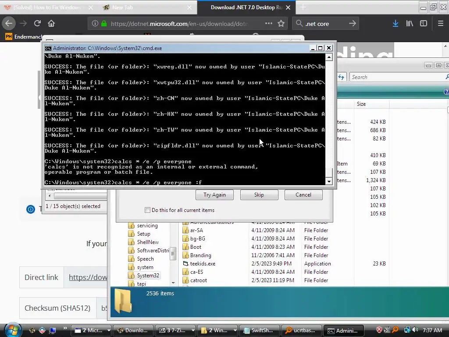The height and width of the screenshot is (337, 449).
Task: Select the servicing folder in tree
Action: [147, 226]
